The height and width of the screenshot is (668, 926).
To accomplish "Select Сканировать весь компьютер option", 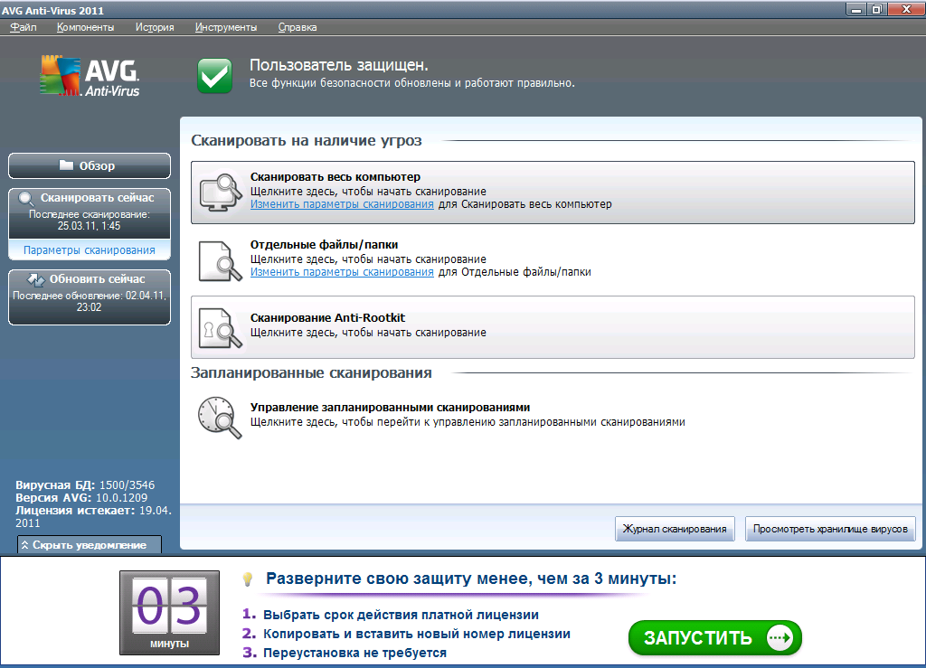I will [x=553, y=193].
